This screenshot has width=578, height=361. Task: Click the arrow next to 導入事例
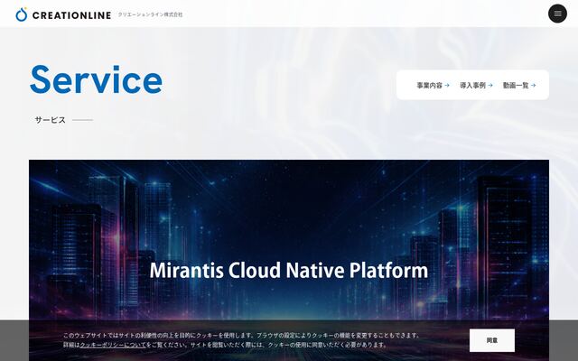pyautogui.click(x=490, y=85)
